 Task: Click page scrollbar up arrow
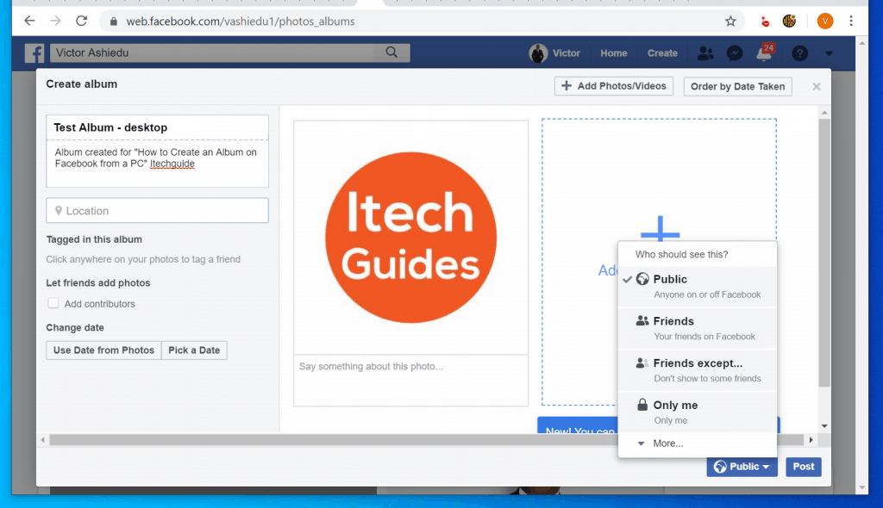(x=861, y=43)
